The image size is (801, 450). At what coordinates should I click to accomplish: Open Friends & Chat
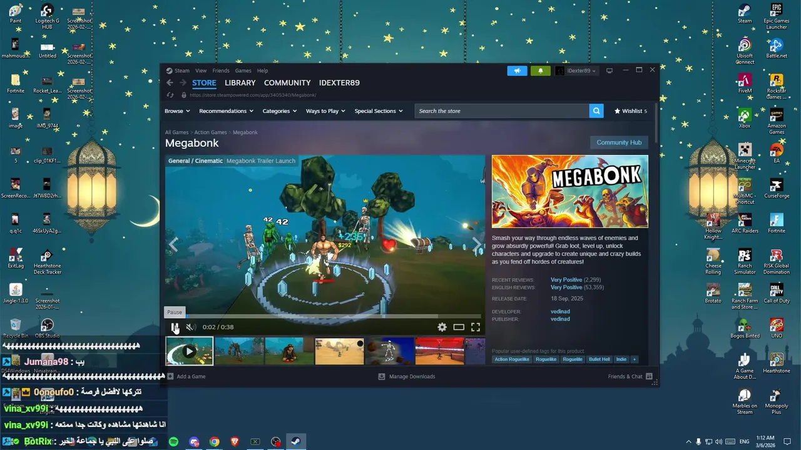(x=630, y=376)
